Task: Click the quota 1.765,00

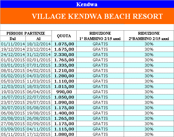Action: click(64, 60)
